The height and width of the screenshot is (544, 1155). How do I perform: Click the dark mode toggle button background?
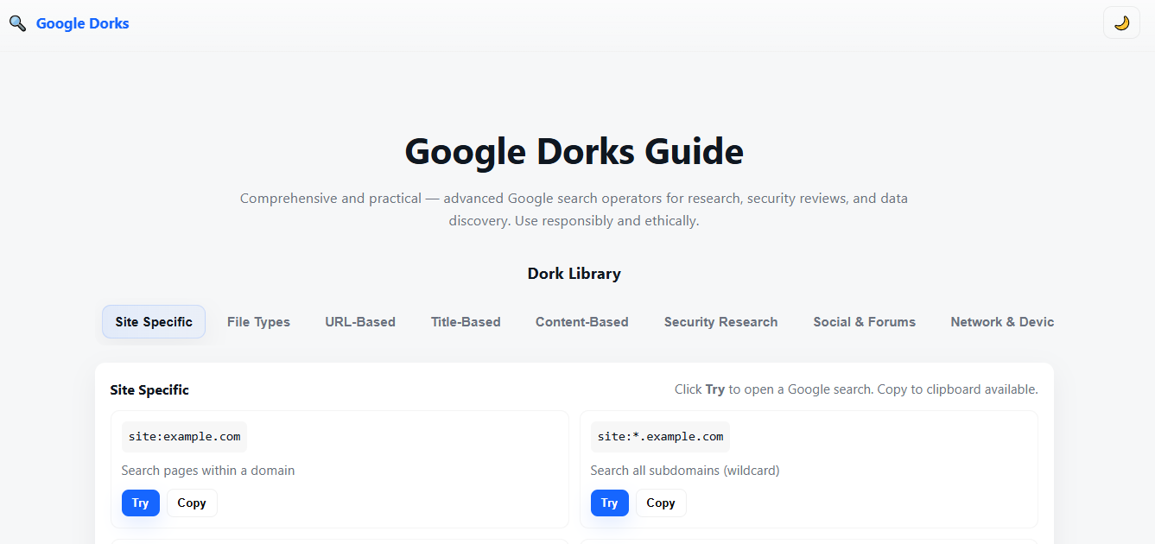point(1120,22)
